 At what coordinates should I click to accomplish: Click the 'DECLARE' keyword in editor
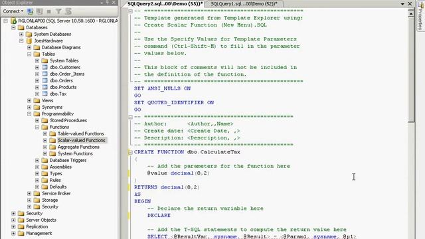[159, 215]
